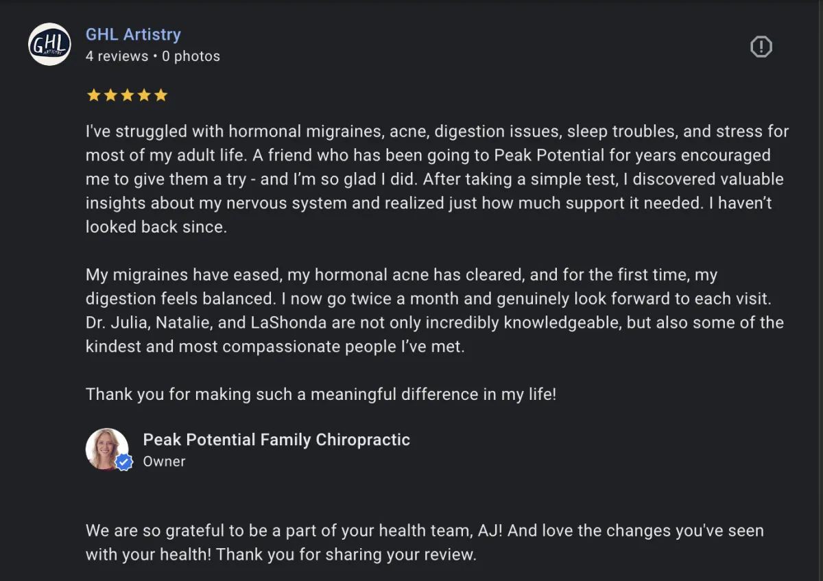823x581 pixels.
Task: View the reviewer's 4 reviews
Action: click(117, 56)
